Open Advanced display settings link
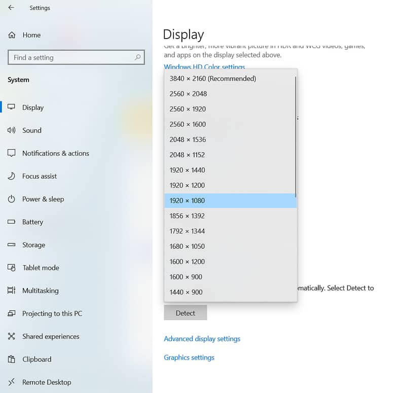Viewport: 405px width, 393px height. 202,339
